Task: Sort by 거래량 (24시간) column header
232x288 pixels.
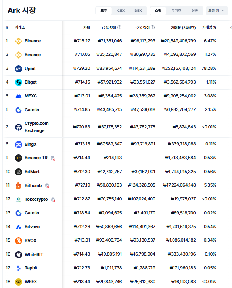Action: (x=183, y=28)
